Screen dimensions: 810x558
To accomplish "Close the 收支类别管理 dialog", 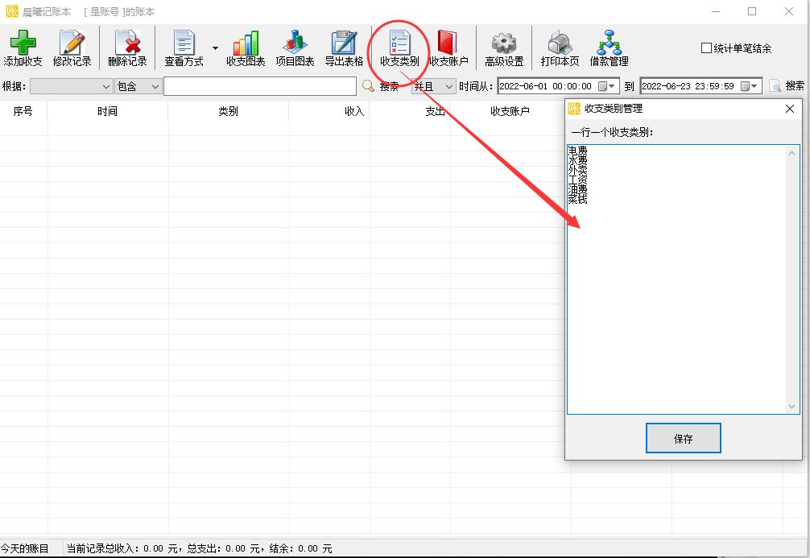I will 789,109.
